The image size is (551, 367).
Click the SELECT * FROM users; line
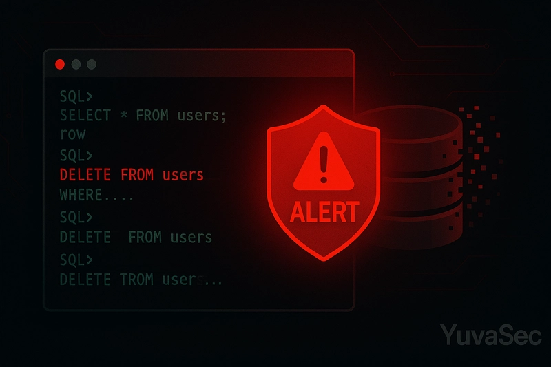(143, 116)
